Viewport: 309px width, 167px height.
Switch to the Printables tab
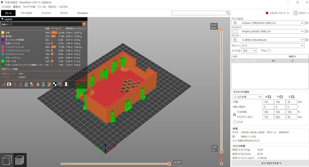pyautogui.click(x=83, y=13)
